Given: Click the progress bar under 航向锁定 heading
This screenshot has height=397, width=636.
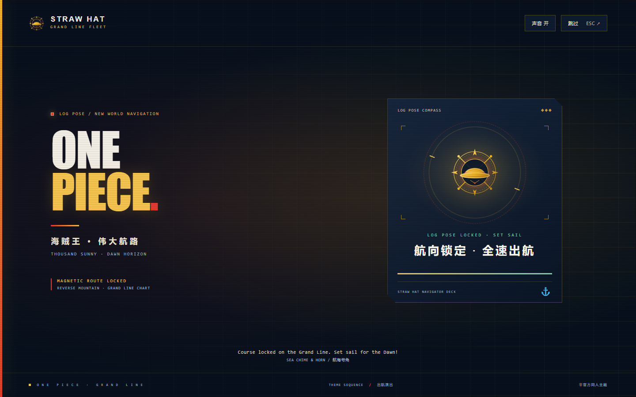Looking at the screenshot, I should 475,273.
